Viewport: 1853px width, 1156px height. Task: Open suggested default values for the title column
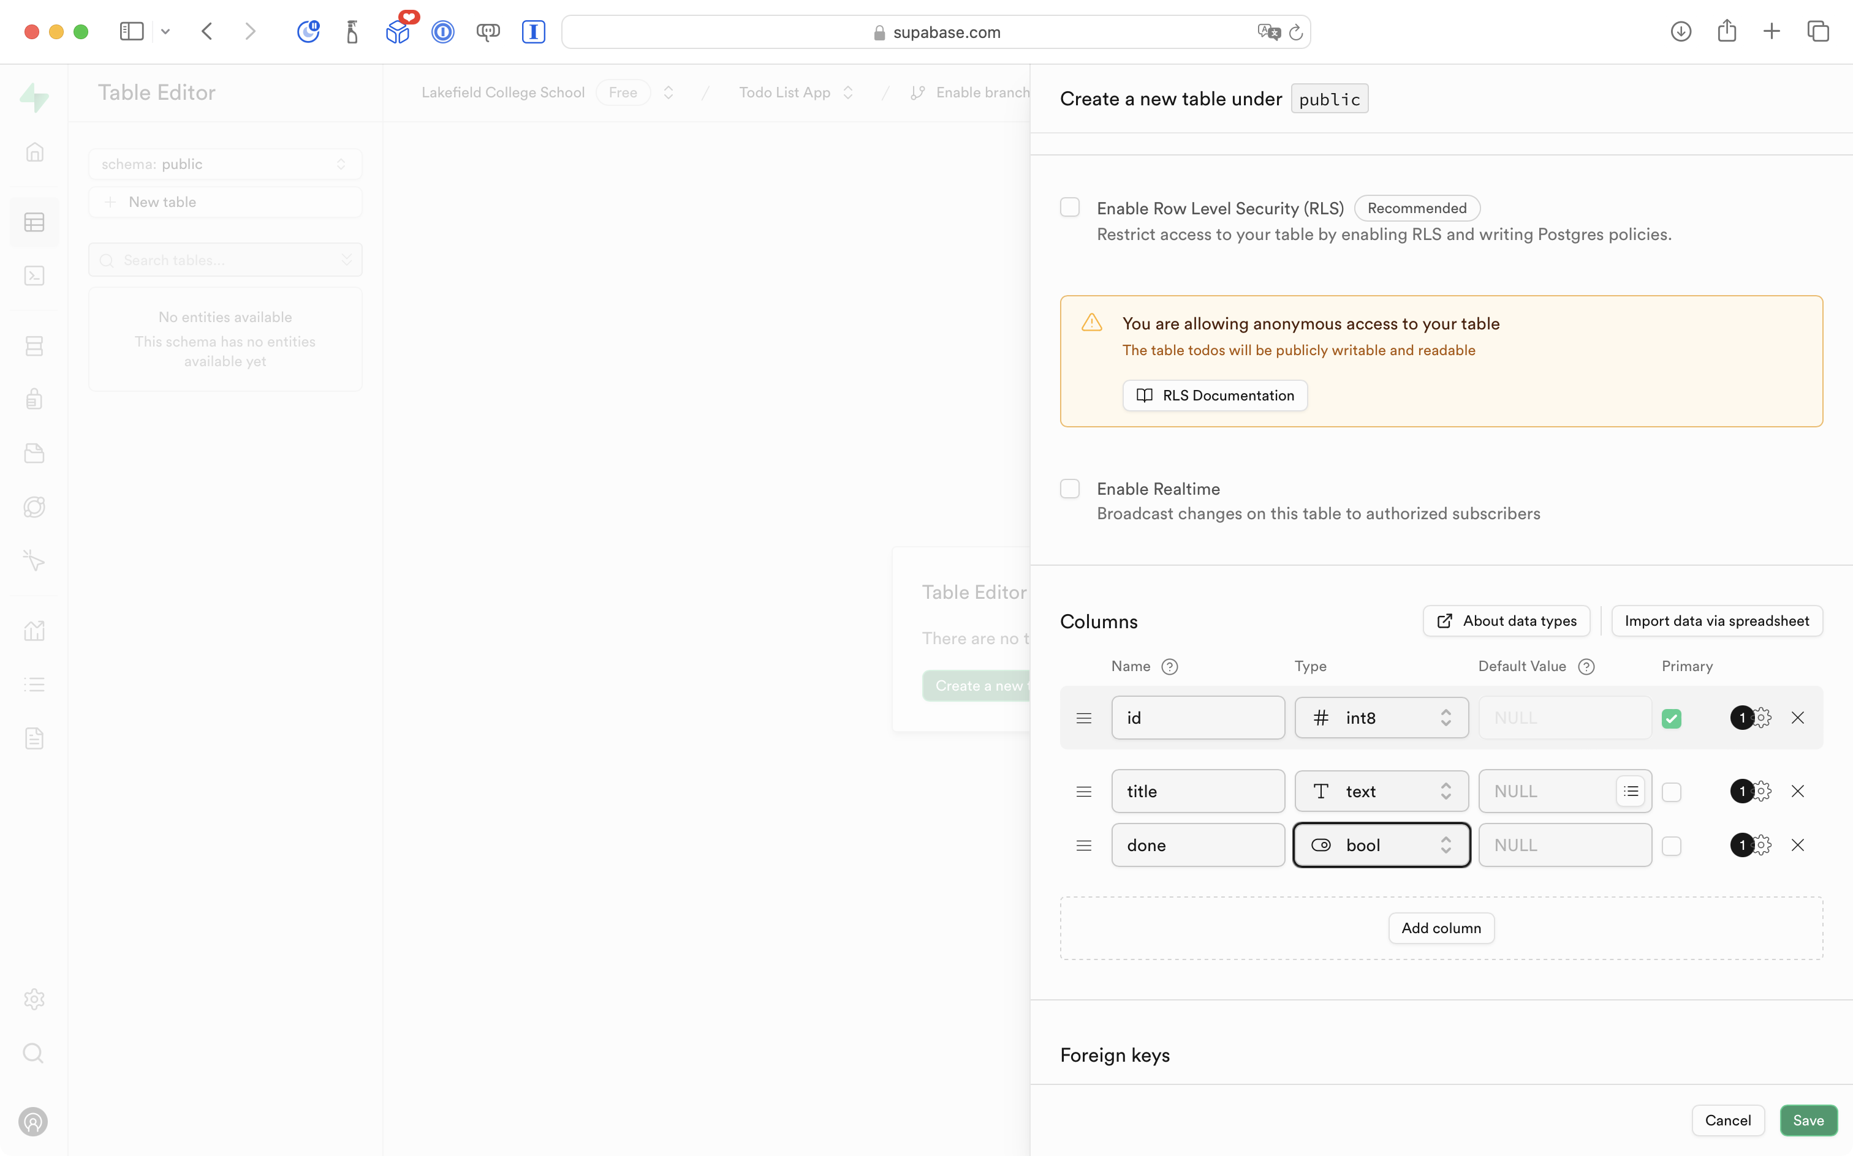point(1631,790)
